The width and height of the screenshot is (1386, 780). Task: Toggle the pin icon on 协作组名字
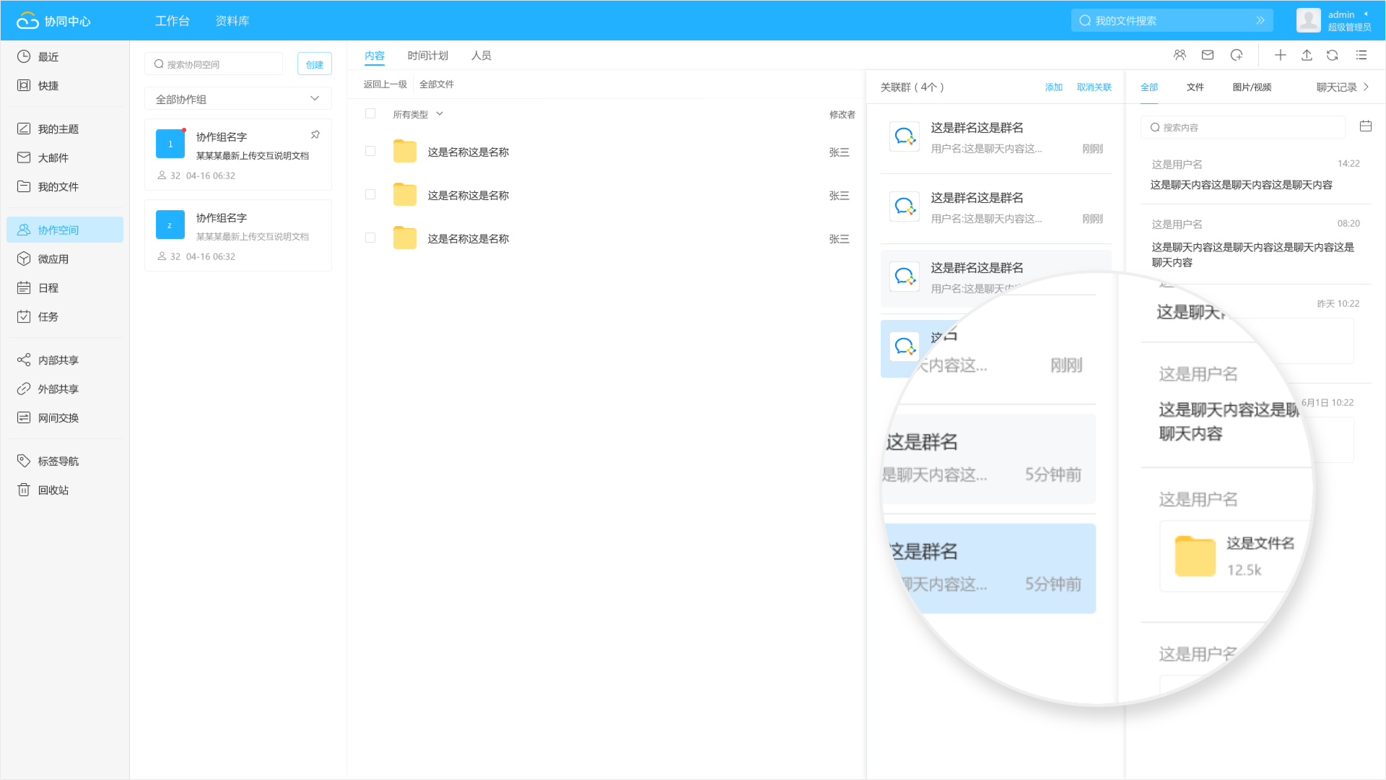tap(315, 134)
